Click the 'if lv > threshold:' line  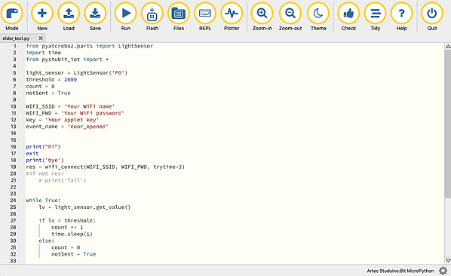(x=67, y=220)
